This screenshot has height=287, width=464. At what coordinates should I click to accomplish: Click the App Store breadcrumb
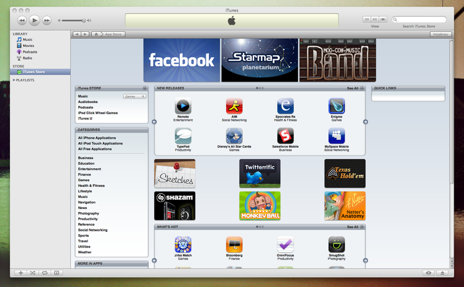113,34
